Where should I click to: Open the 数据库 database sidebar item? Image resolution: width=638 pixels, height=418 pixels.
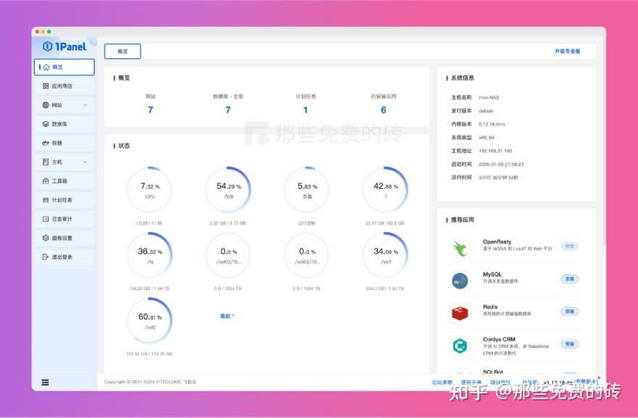pos(65,124)
